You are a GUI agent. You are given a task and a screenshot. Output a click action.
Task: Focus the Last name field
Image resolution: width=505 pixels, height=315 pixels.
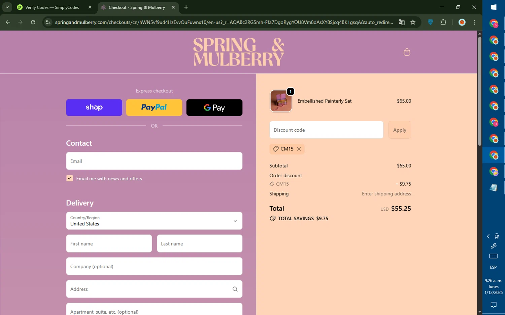point(200,243)
